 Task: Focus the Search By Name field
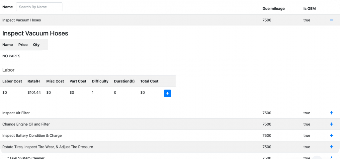pyautogui.click(x=39, y=7)
